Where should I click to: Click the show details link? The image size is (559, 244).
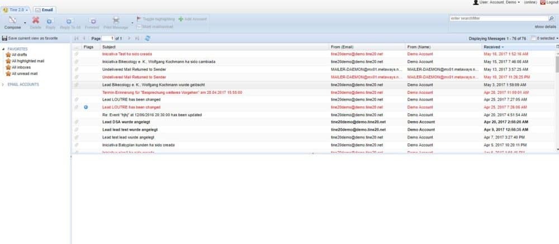[x=545, y=27]
